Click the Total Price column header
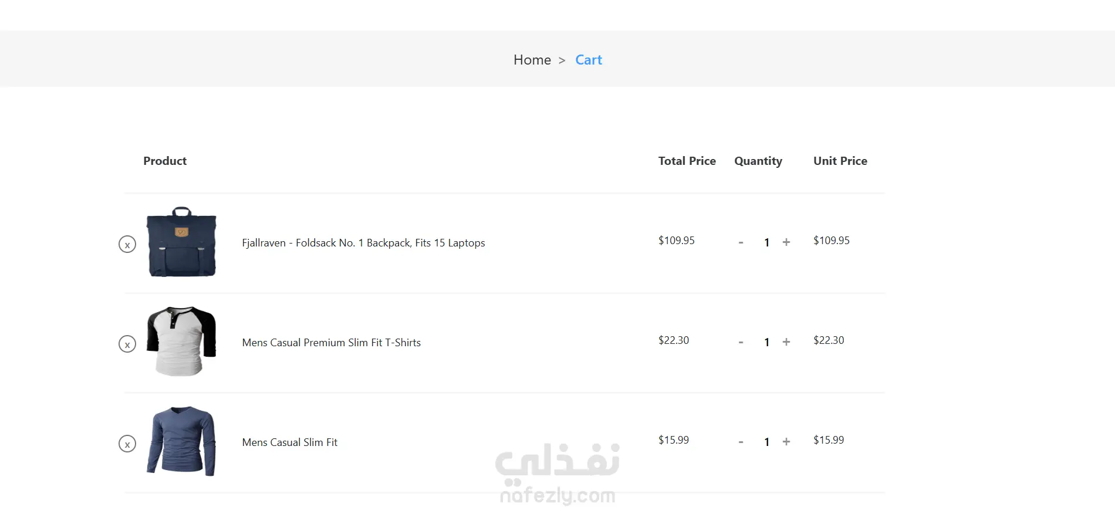 [687, 161]
